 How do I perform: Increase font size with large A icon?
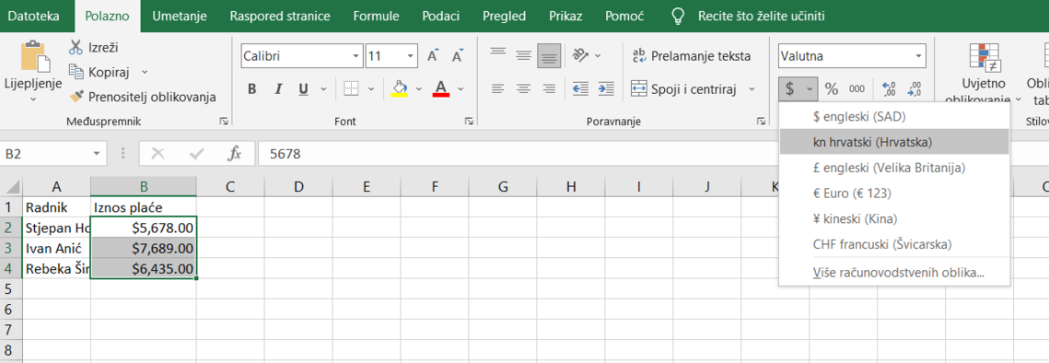click(x=434, y=56)
